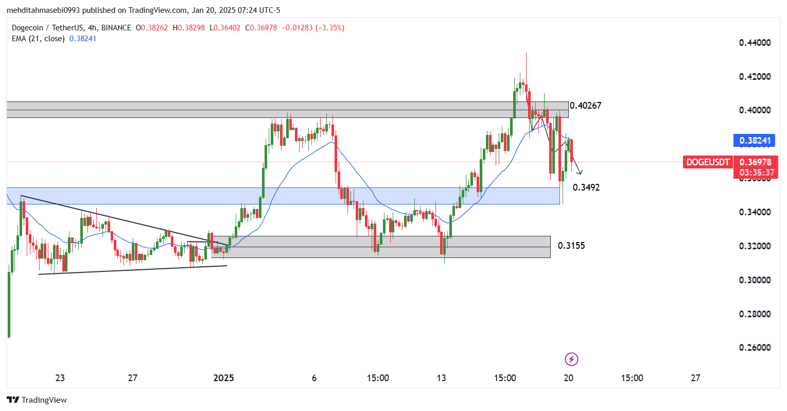Click the 27 date label after 23
Viewport: 787px width, 411px height.
point(133,378)
